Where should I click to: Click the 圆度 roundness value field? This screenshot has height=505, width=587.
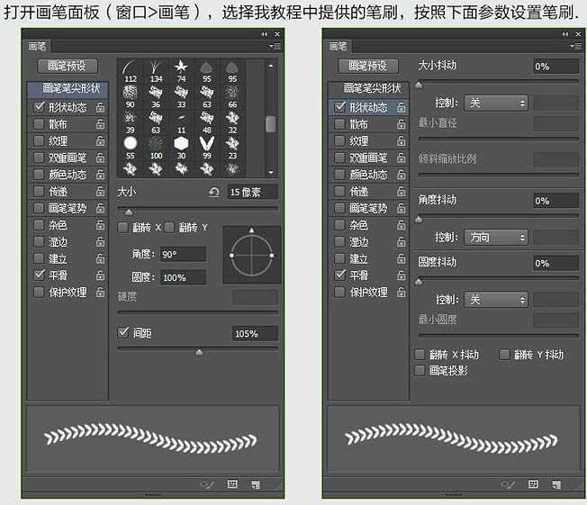(183, 277)
